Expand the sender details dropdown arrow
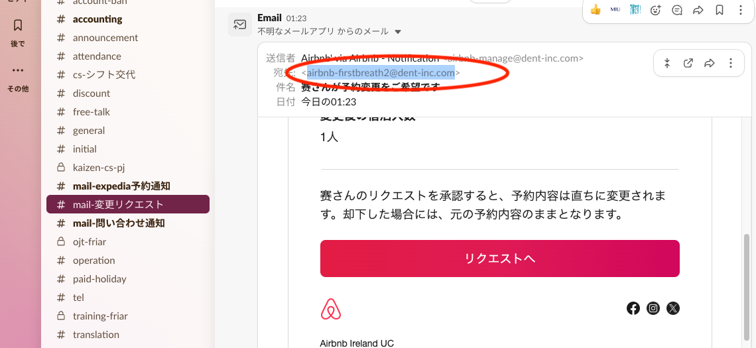This screenshot has height=348, width=756. pyautogui.click(x=398, y=32)
